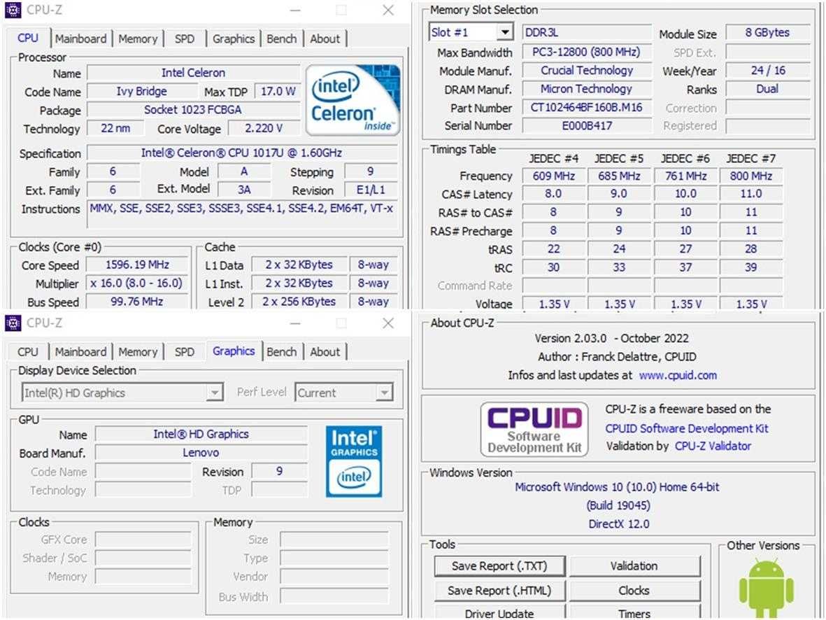Click the DirectX 12.0 text
This screenshot has height=620, width=826.
(x=619, y=524)
